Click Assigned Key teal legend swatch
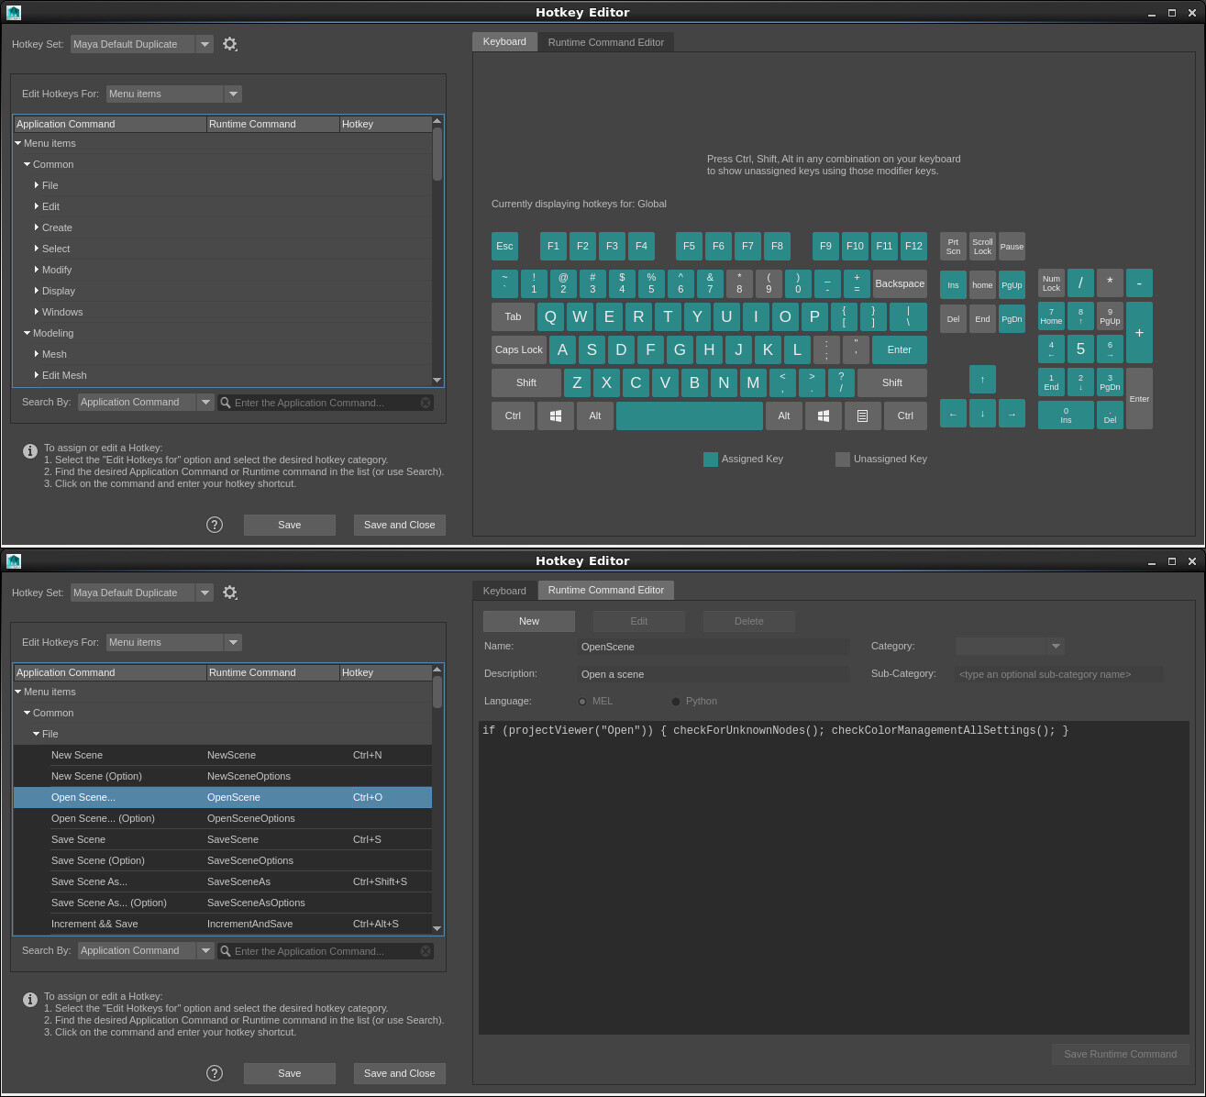This screenshot has height=1097, width=1206. coord(711,460)
